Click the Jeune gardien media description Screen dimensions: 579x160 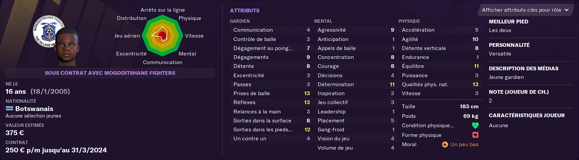coord(506,77)
